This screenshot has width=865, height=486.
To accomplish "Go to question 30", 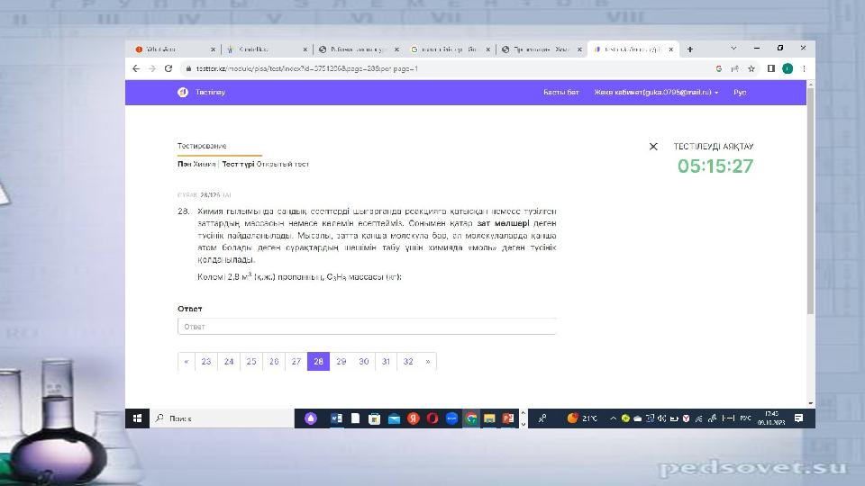I will point(364,362).
